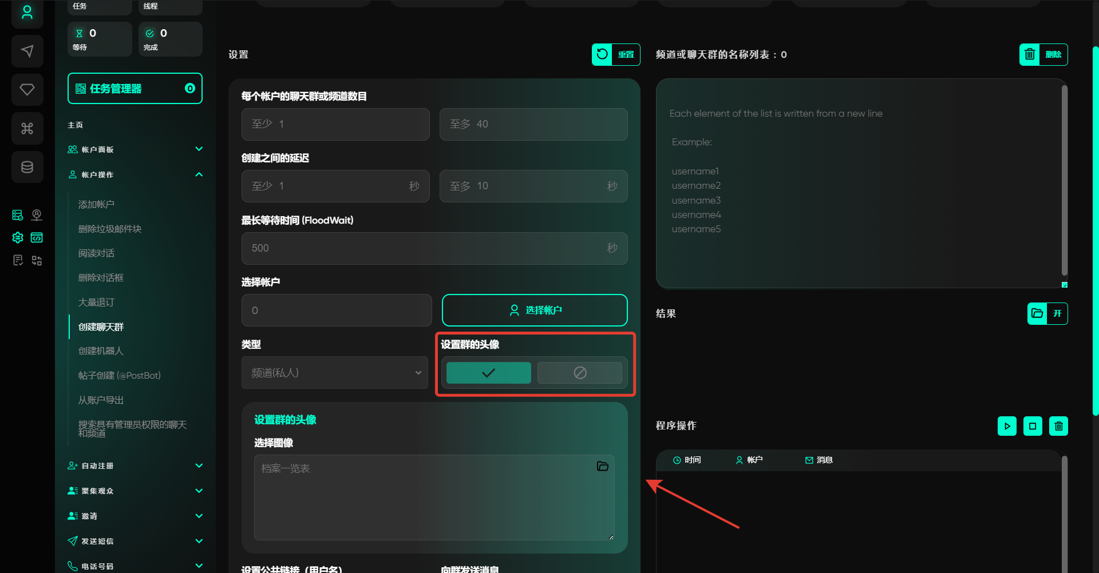Open 创建机器人 menu item
The height and width of the screenshot is (573, 1099).
101,351
